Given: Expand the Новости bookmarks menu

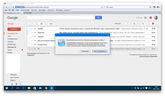Looking at the screenshot, I should [51, 10].
